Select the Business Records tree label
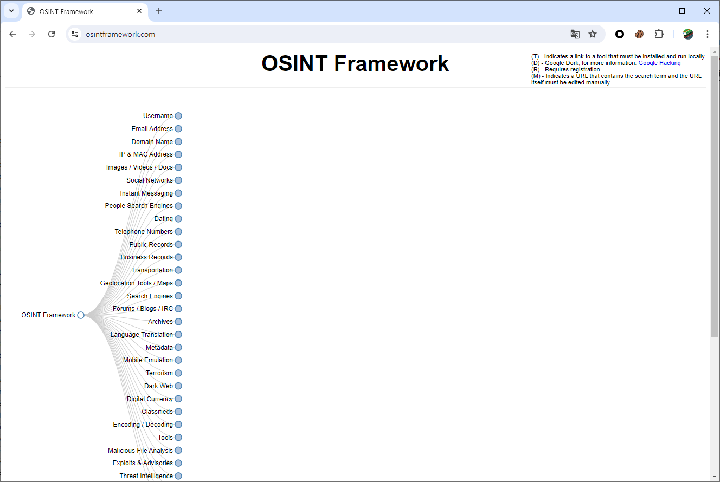 (146, 257)
